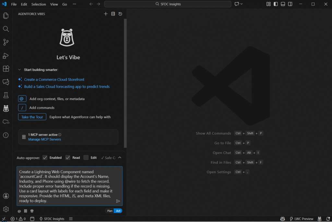Send the prompt with arrow icon
This screenshot has height=222, width=332.
click(x=118, y=201)
